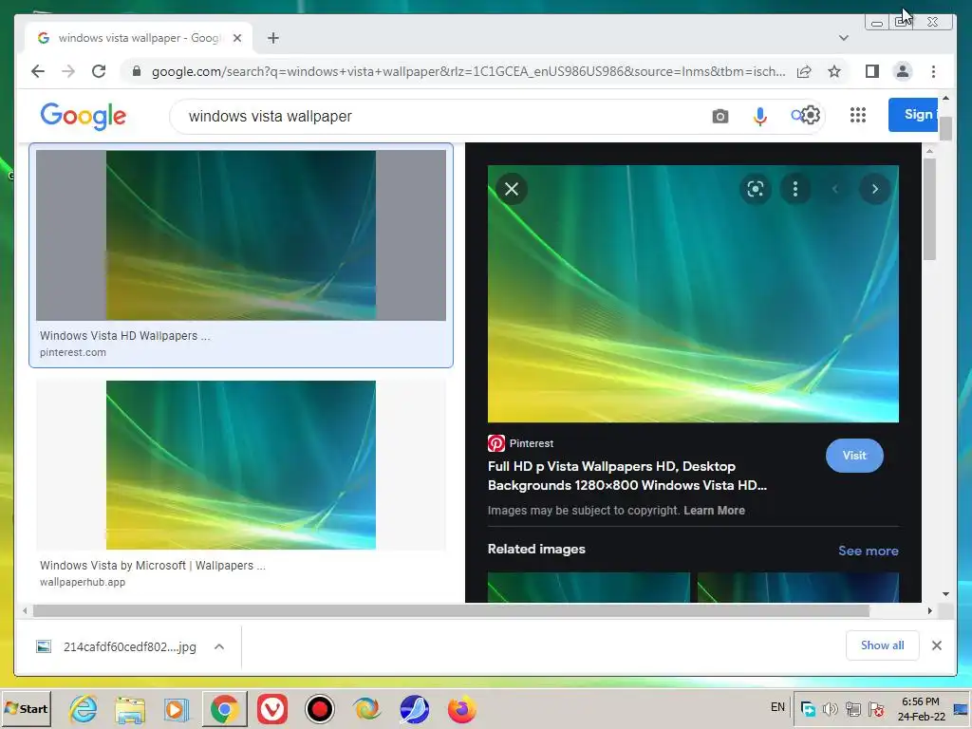This screenshot has height=729, width=972.
Task: Bookmark this tab with the star icon
Action: (x=834, y=71)
